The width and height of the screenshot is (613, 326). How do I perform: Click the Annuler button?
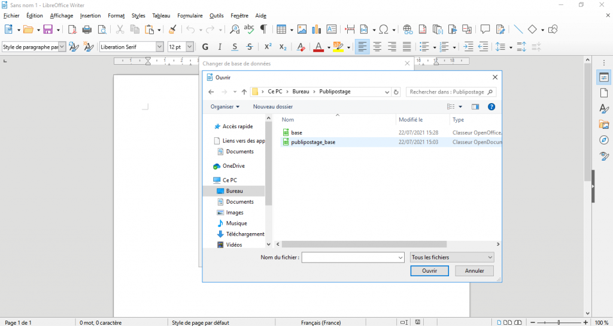[475, 271]
